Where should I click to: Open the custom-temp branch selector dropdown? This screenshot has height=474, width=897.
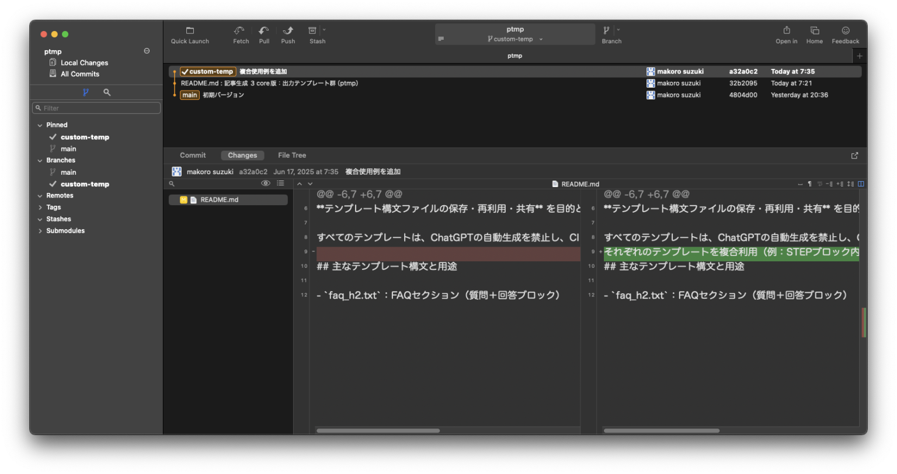tap(515, 39)
